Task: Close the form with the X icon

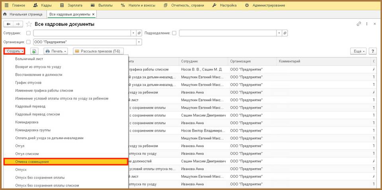Action: 375,24
